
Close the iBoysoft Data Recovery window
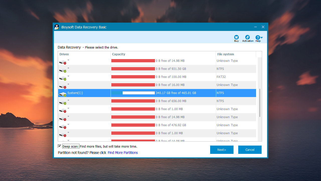coord(263,27)
